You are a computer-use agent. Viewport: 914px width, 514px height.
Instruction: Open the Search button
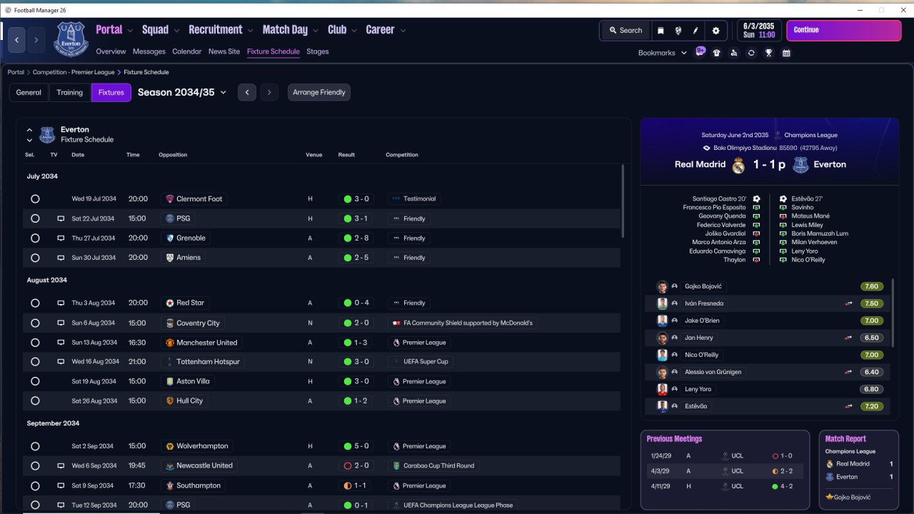click(625, 31)
